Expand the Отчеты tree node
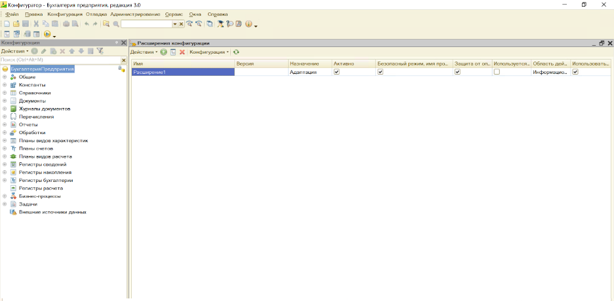This screenshot has height=301, width=614. tap(5, 124)
